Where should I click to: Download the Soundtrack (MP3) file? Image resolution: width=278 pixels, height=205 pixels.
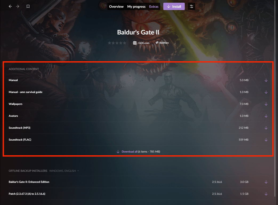coord(266,128)
